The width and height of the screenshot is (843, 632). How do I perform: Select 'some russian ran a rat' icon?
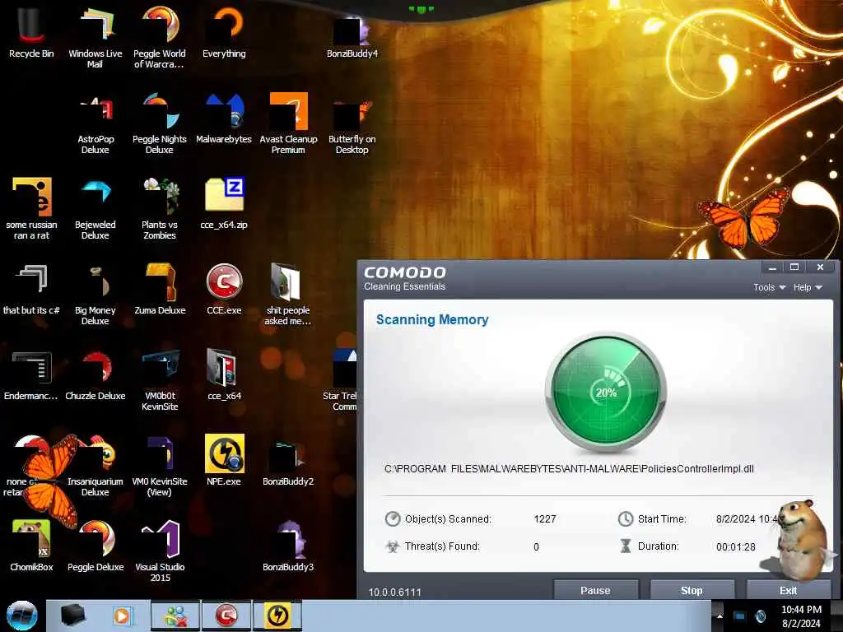click(31, 208)
